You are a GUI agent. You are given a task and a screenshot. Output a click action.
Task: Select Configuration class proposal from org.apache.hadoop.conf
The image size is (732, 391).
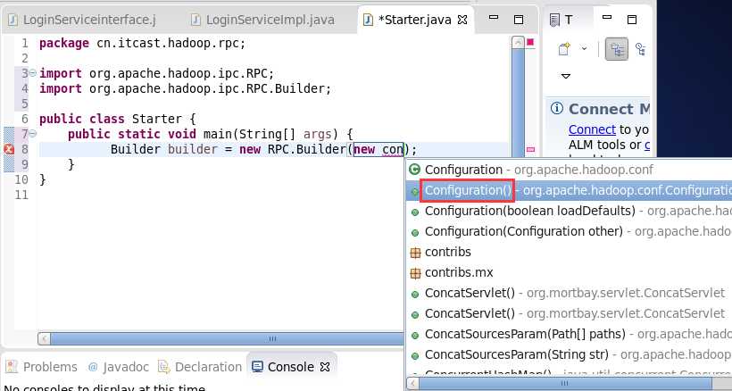(568, 170)
